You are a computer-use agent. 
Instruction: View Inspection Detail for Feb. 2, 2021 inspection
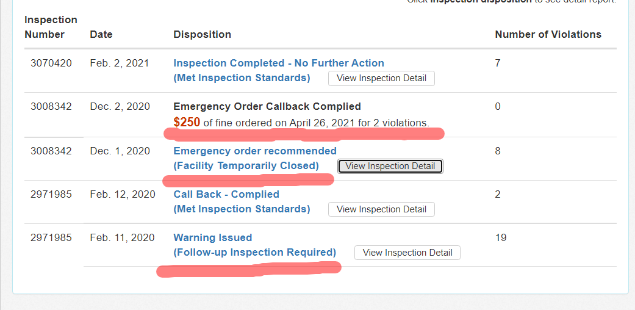click(x=381, y=78)
